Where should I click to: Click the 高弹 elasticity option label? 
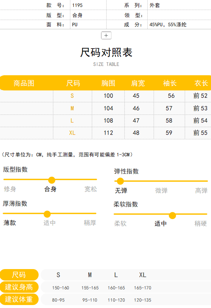201,191
